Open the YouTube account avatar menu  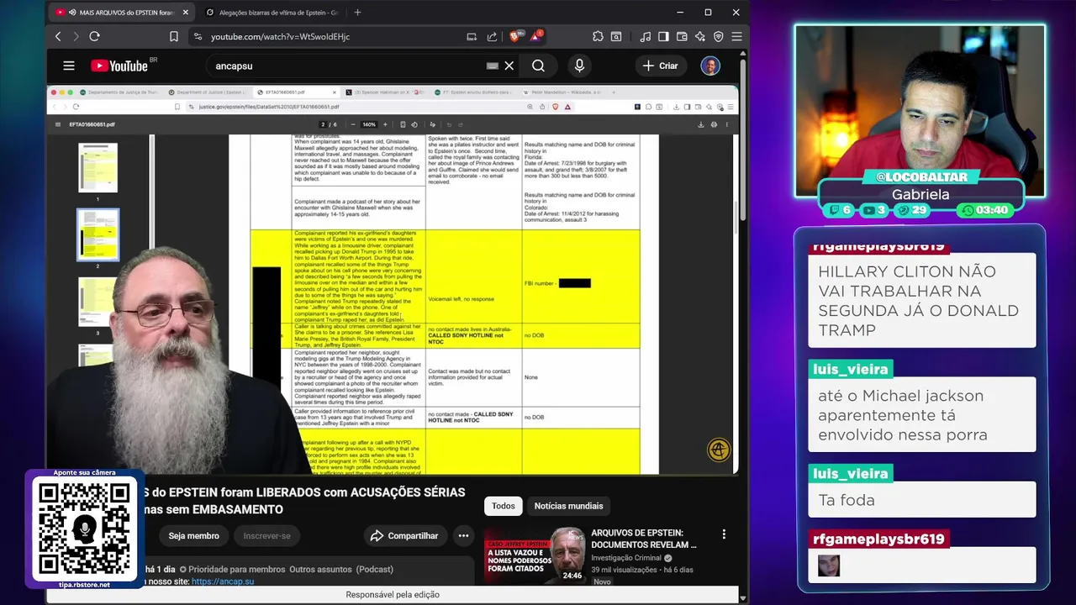coord(710,66)
